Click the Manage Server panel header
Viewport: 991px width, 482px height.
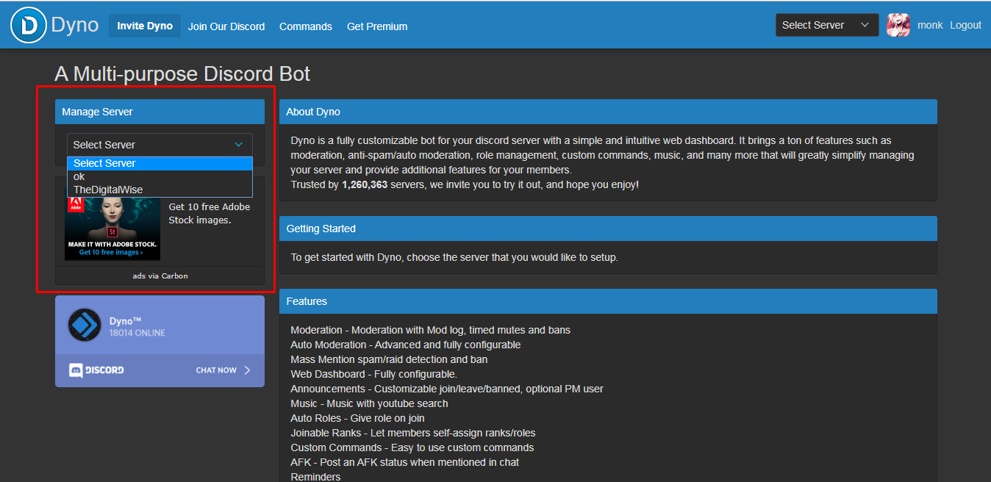pos(160,112)
